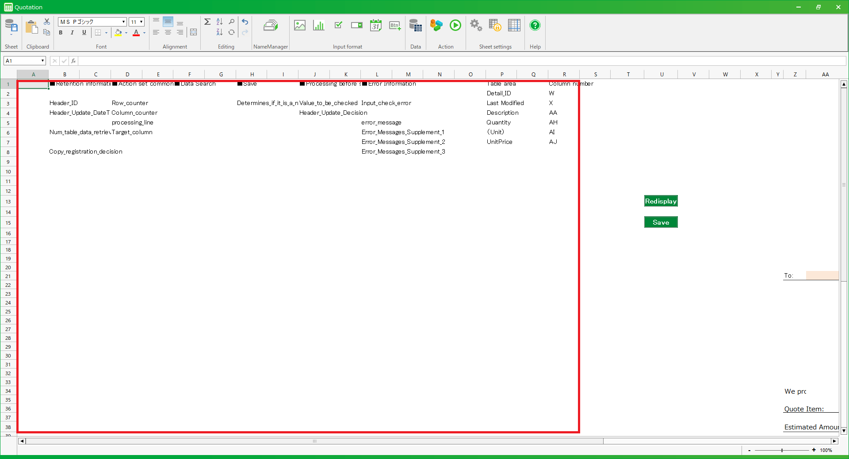Toggle underline formatting
Image resolution: width=849 pixels, height=459 pixels.
click(x=84, y=33)
